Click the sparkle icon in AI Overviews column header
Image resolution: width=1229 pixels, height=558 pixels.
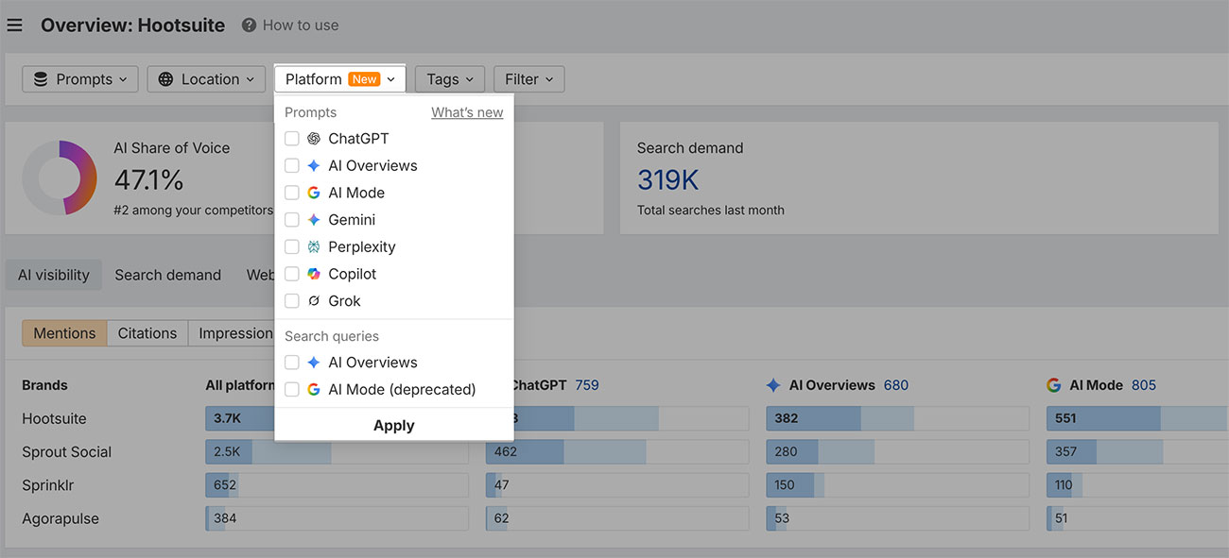pyautogui.click(x=773, y=385)
